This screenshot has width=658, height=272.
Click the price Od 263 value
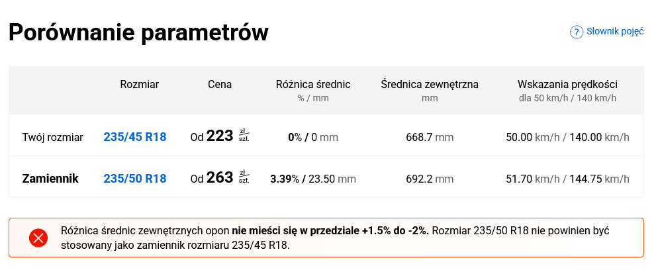[x=212, y=177]
